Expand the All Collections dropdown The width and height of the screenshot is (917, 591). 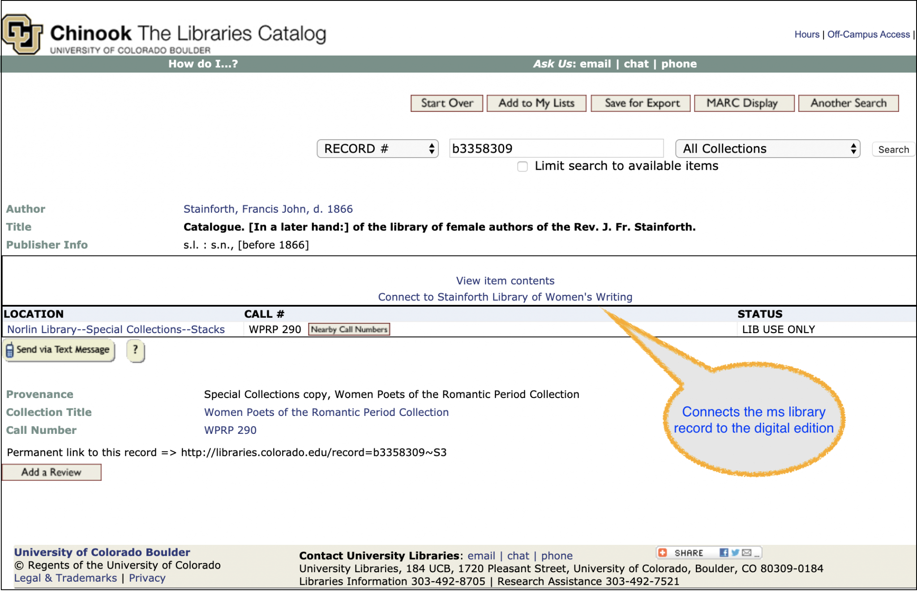[x=767, y=149]
